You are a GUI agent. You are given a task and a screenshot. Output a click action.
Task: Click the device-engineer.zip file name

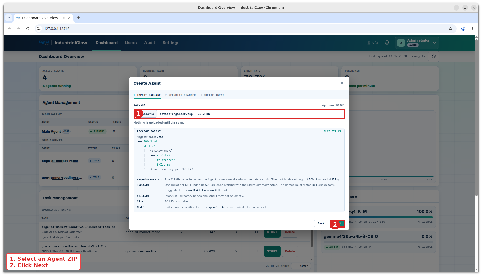(x=176, y=114)
